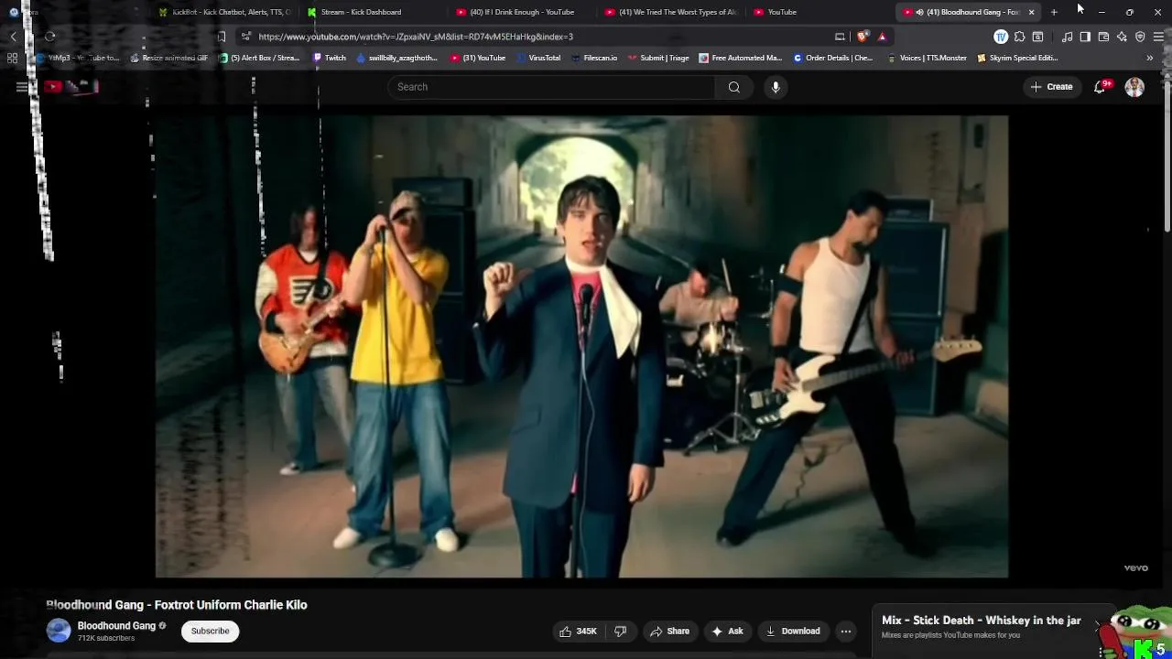1172x659 pixels.
Task: Collapse the Mix playlist panel chevron
Action: (x=1097, y=624)
